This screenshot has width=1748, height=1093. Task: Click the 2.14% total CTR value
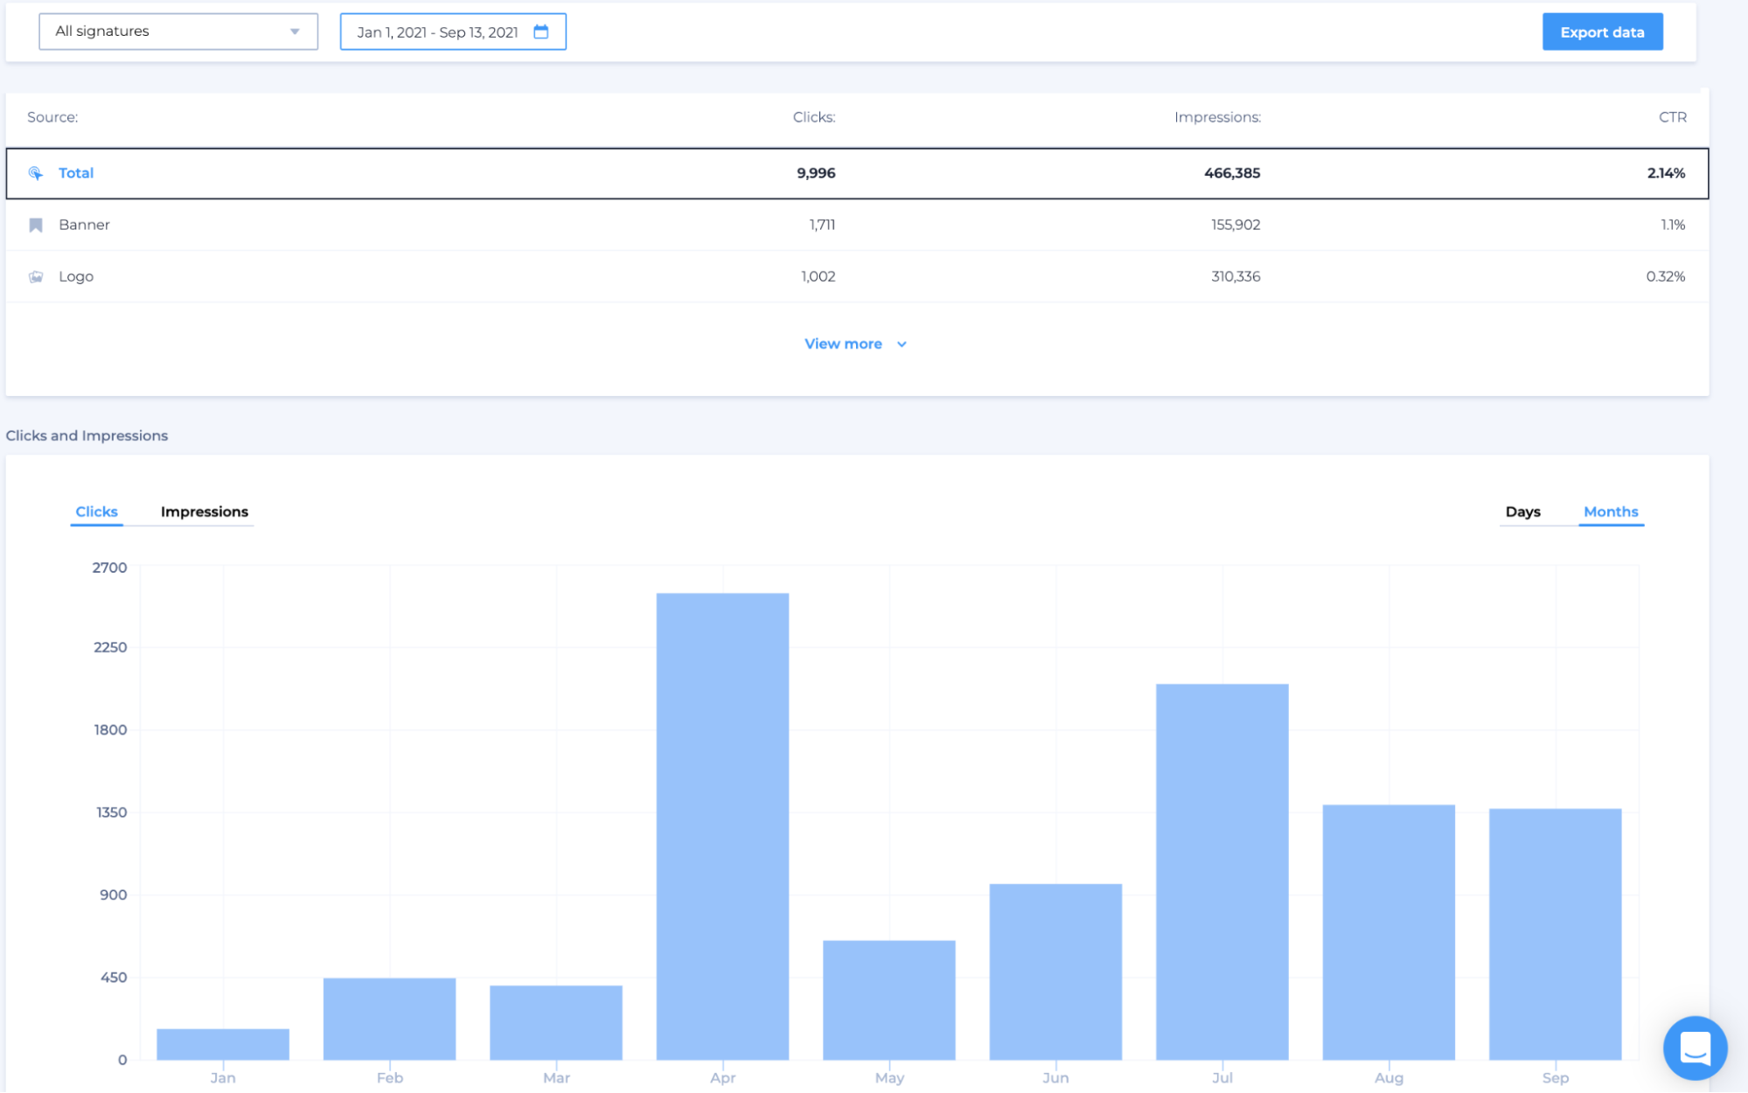click(1666, 173)
